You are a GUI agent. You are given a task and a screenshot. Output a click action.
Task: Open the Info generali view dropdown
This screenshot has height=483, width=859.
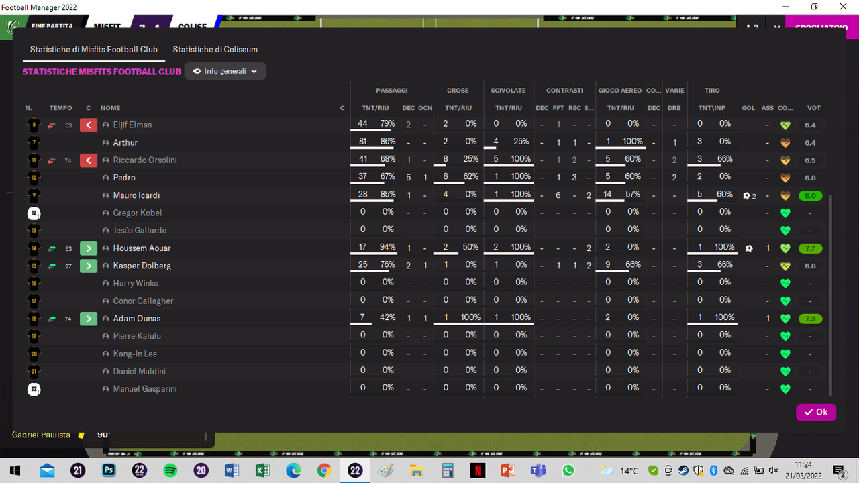[x=225, y=71]
